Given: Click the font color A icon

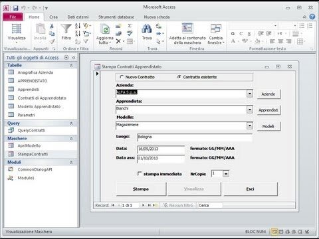Looking at the screenshot, I should [233, 41].
